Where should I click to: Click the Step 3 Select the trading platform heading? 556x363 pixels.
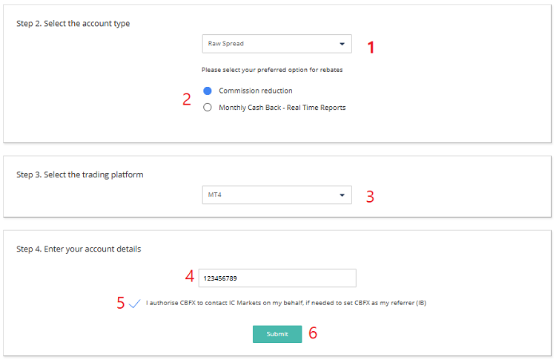(79, 175)
